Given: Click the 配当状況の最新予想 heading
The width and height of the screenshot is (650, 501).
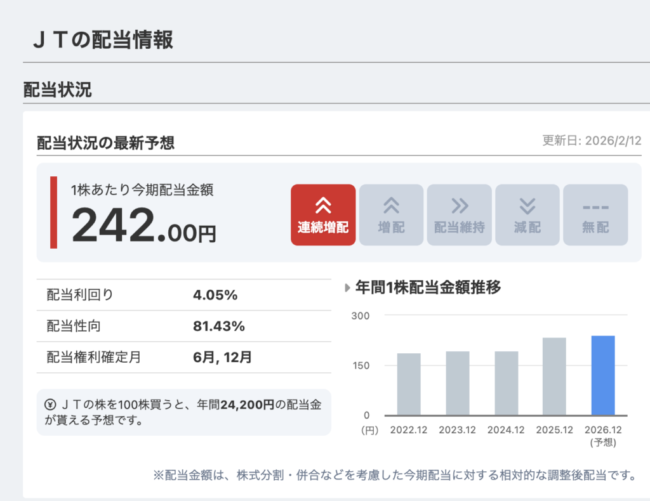Looking at the screenshot, I should point(106,143).
